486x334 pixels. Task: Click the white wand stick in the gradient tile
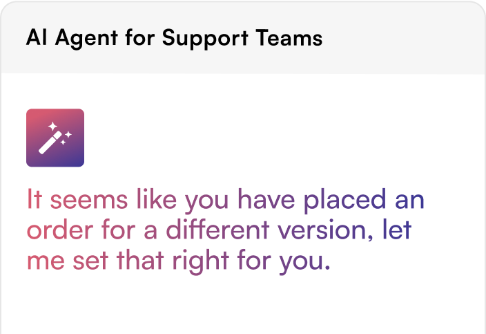click(50, 142)
